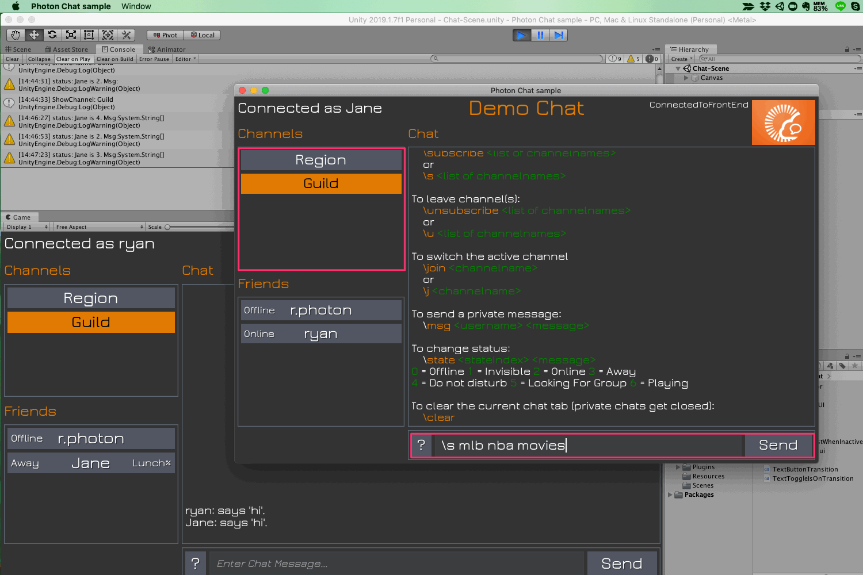Screen dimensions: 863x575
Task: Open the Hierarchy Create dropdown
Action: pyautogui.click(x=682, y=59)
